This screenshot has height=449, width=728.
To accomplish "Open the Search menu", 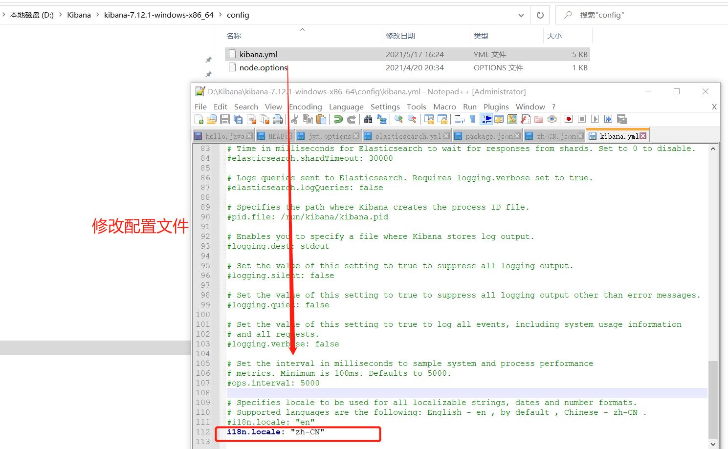I will pos(246,107).
